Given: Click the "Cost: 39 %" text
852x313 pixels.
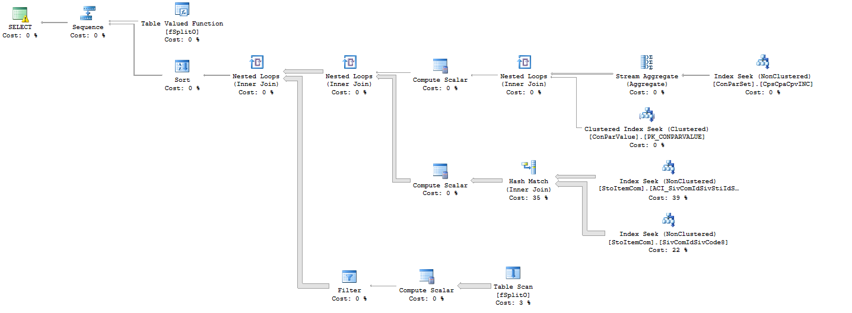Looking at the screenshot, I should [668, 198].
